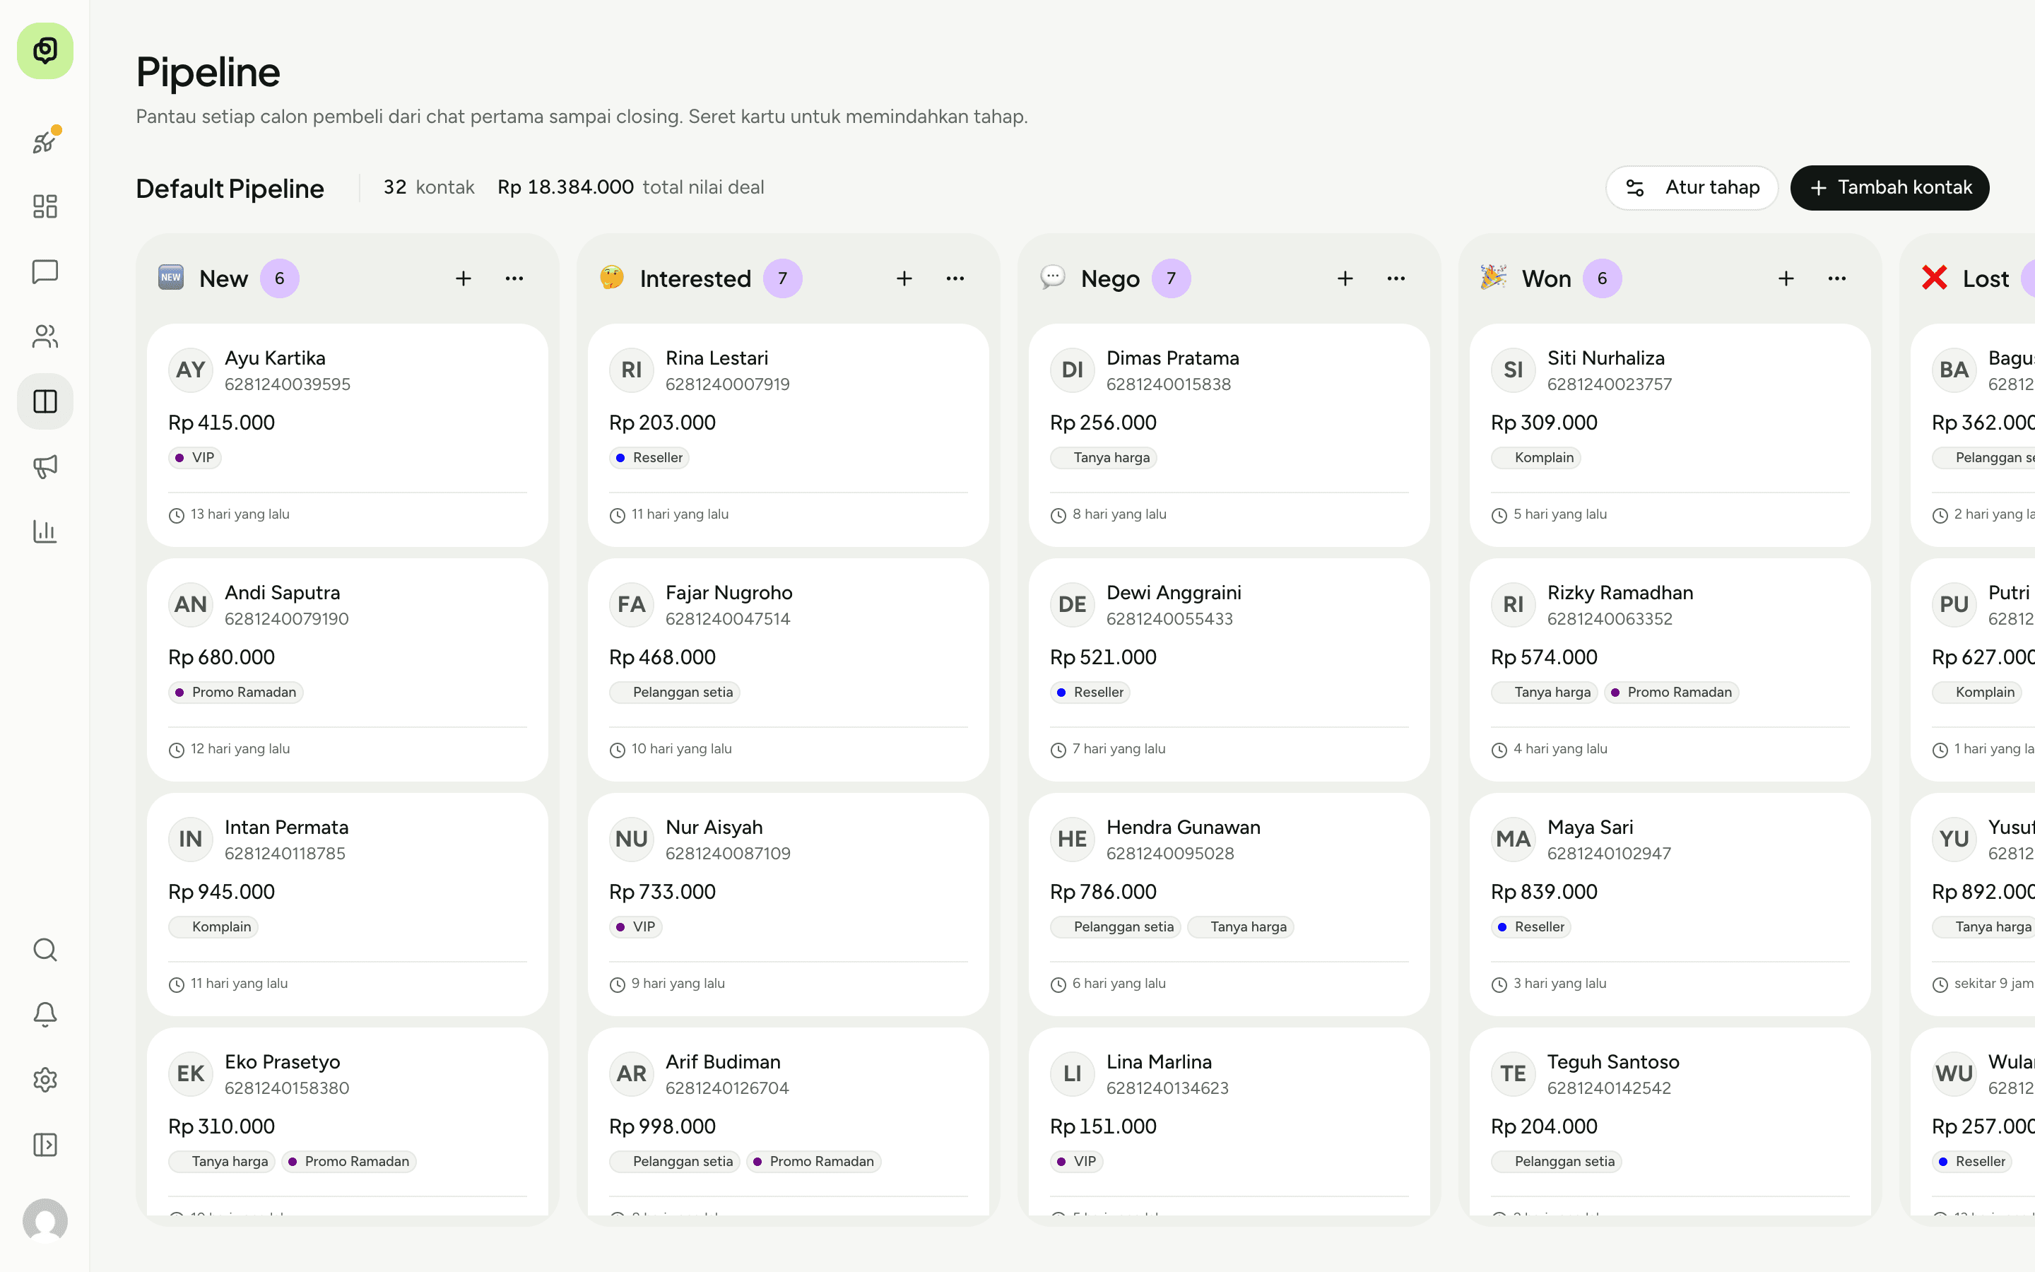Open the Rina Lestari contact card
This screenshot has width=2035, height=1272.
pyautogui.click(x=788, y=435)
